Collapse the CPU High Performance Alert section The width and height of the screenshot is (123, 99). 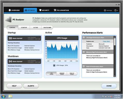(84, 38)
